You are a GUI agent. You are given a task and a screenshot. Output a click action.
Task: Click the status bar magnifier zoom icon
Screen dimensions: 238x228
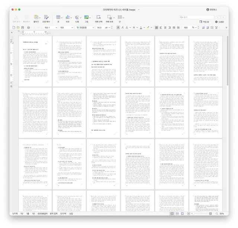point(217,213)
